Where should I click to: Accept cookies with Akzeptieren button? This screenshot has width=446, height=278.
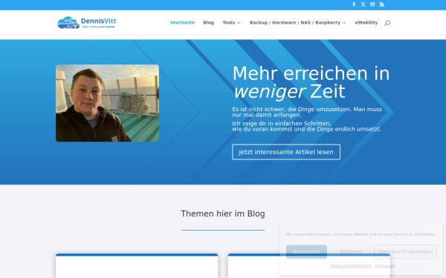coord(306,251)
